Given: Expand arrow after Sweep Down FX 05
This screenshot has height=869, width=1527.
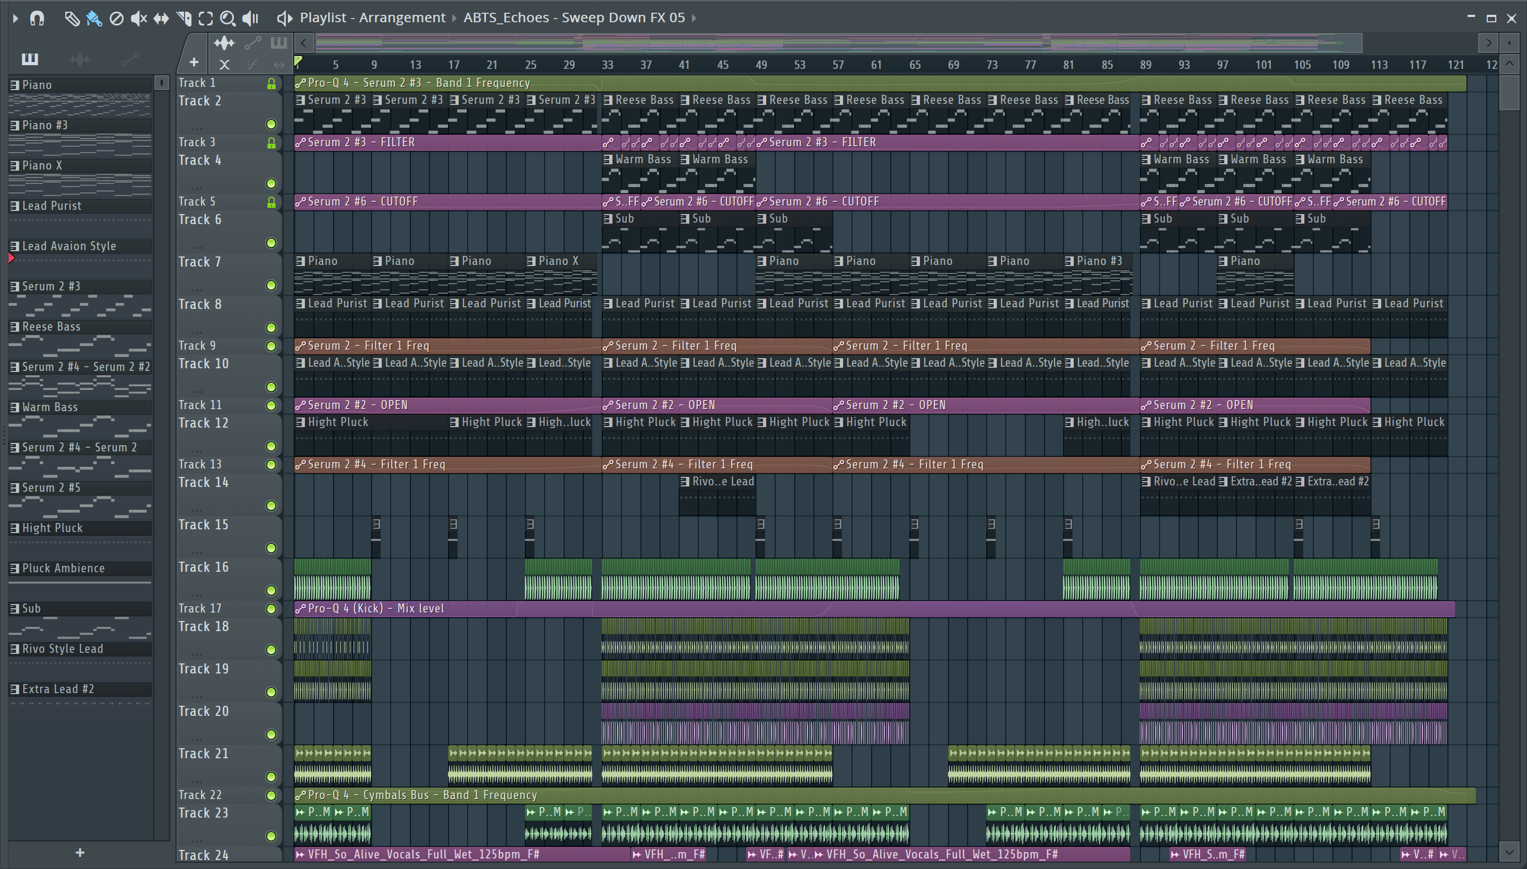Looking at the screenshot, I should pos(694,18).
